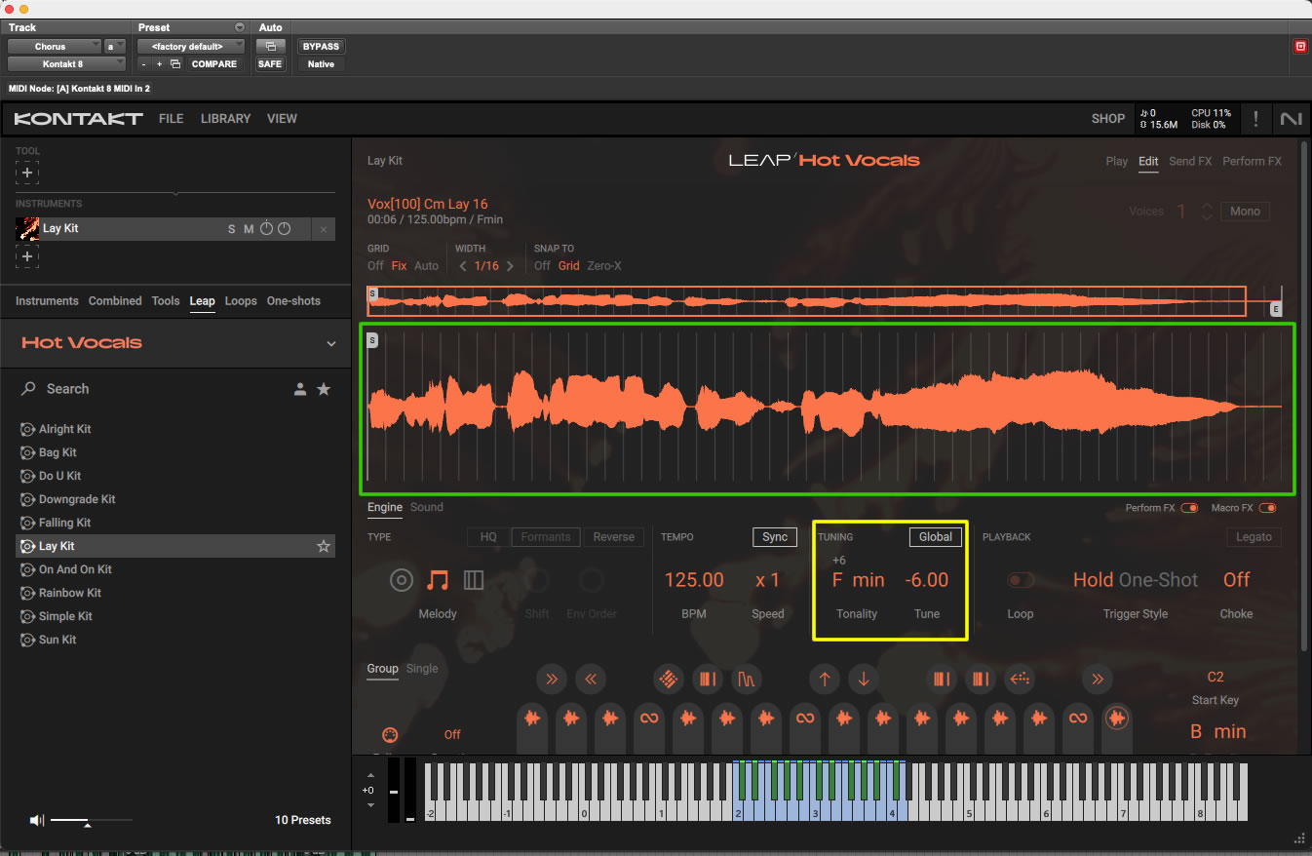The image size is (1312, 856).
Task: Open the insert position 'a' dropdown
Action: (x=115, y=47)
